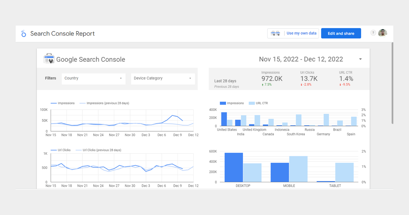Click the URL CTR 1.4% scorecard value
Viewport: 409px width, 215px height.
346,78
